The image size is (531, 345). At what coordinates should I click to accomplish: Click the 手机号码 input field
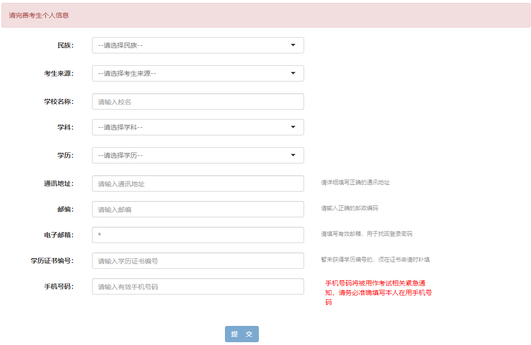point(198,286)
